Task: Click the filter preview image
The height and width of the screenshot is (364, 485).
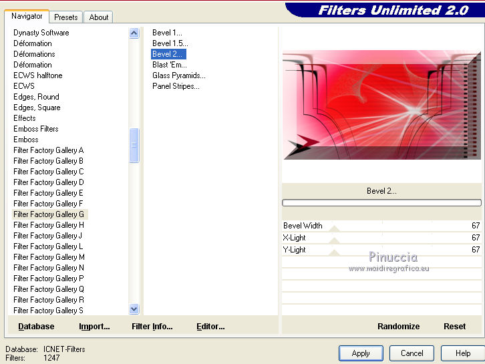Action: pos(381,105)
